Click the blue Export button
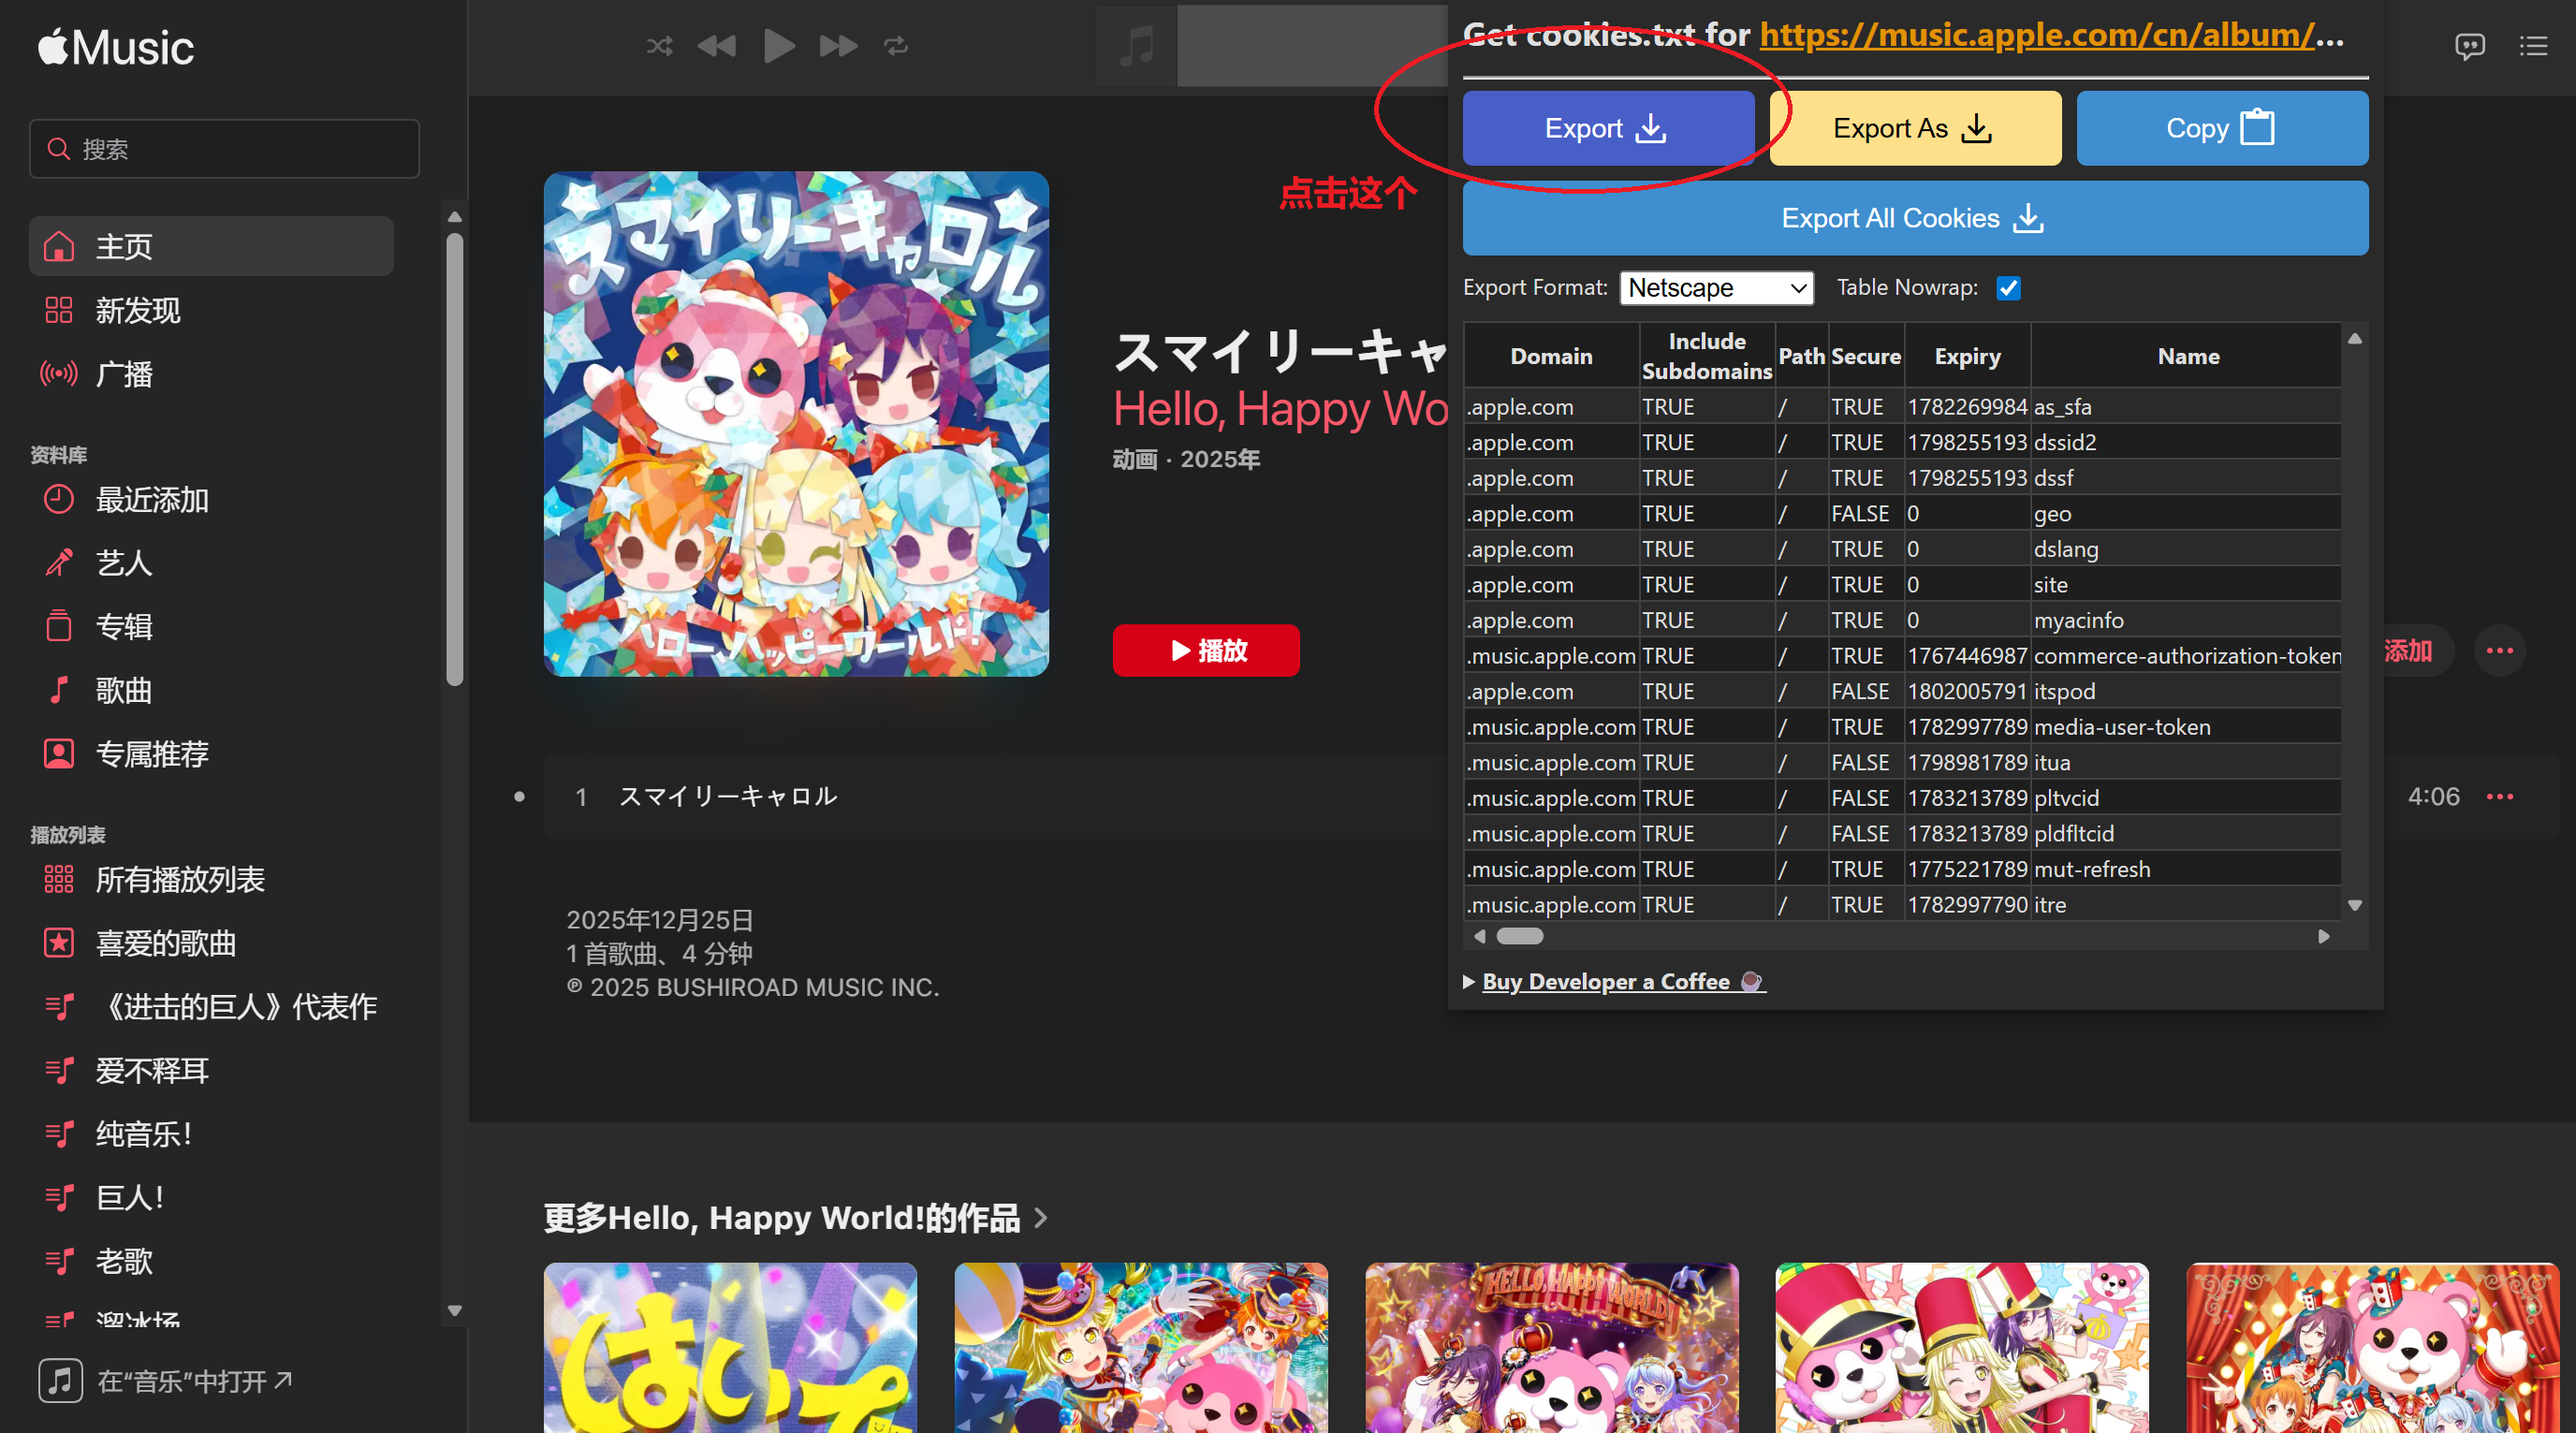Image resolution: width=2576 pixels, height=1433 pixels. tap(1607, 128)
